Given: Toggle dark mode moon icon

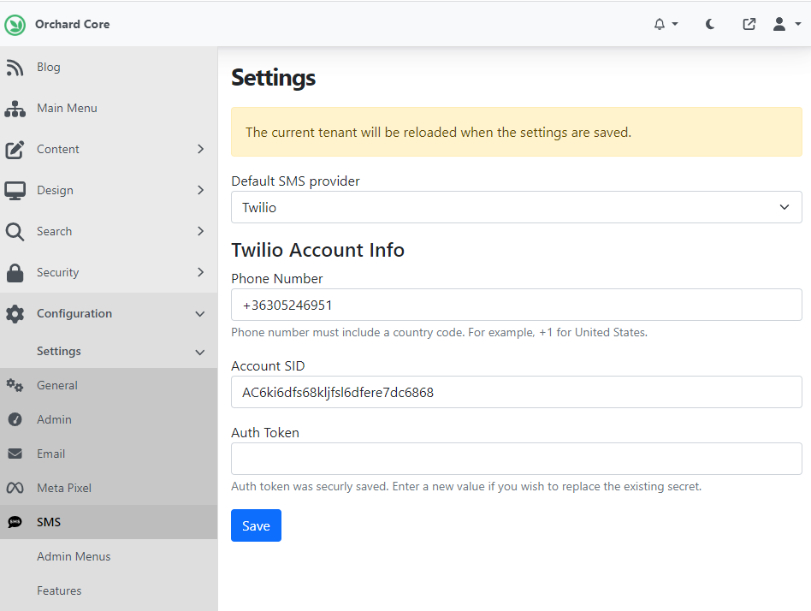Looking at the screenshot, I should pos(710,24).
